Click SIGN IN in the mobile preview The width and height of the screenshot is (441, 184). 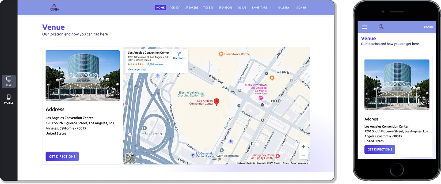pos(428,27)
